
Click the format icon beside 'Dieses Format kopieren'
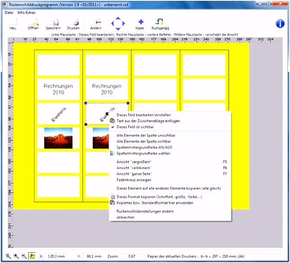[x=113, y=197]
